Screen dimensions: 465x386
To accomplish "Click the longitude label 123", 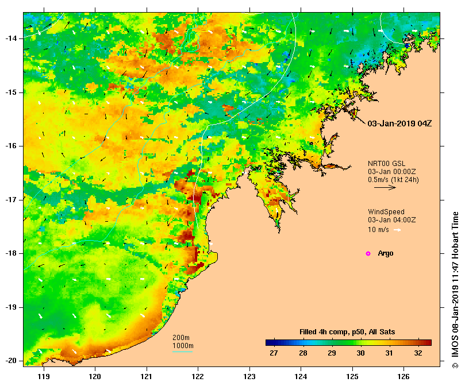I will coord(249,377).
